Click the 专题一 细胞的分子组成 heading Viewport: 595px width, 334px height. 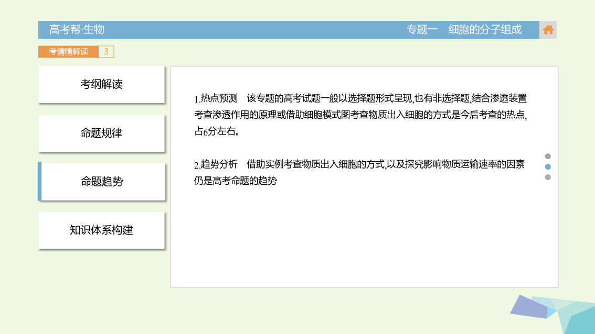click(464, 29)
